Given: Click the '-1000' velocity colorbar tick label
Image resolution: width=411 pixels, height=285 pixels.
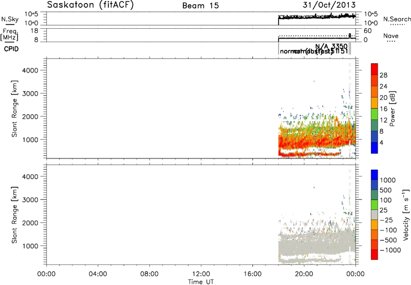Looking at the screenshot, I should pos(390,250).
